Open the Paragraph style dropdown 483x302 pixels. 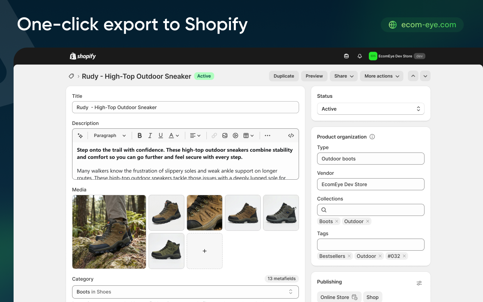110,136
